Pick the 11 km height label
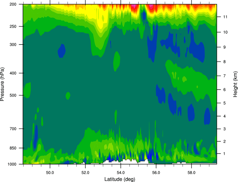 225,17
